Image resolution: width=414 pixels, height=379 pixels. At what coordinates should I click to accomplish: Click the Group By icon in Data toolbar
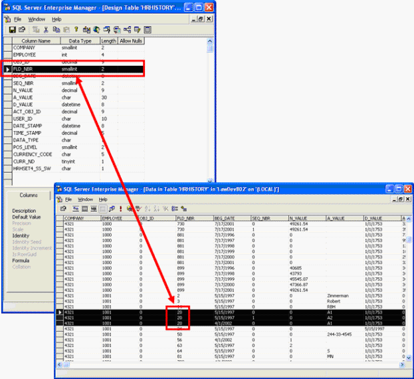tap(175, 209)
